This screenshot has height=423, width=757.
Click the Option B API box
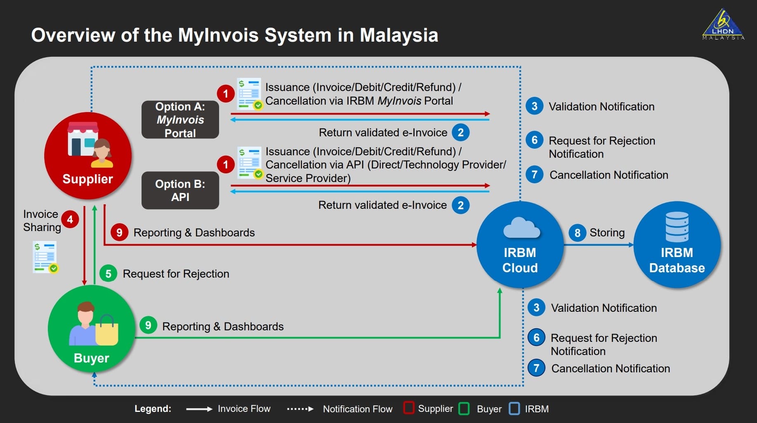click(180, 190)
